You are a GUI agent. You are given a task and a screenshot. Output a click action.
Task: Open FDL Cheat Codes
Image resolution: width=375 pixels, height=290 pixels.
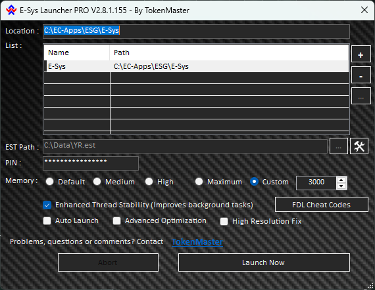click(x=321, y=205)
